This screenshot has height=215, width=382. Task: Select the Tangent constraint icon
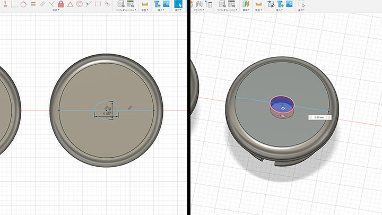click(x=23, y=4)
